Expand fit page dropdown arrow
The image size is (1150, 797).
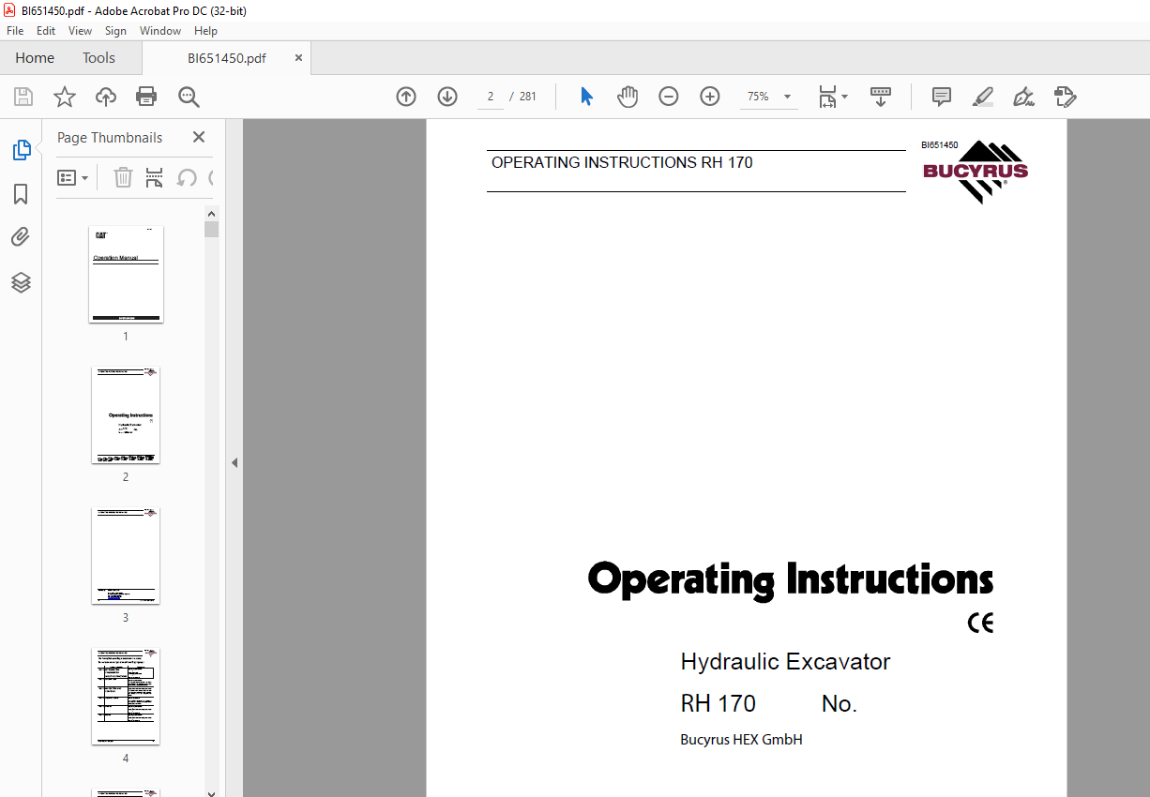(844, 97)
